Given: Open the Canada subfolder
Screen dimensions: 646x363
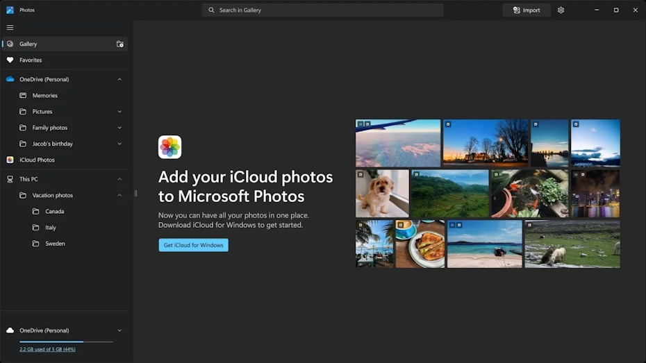Looking at the screenshot, I should point(65,211).
